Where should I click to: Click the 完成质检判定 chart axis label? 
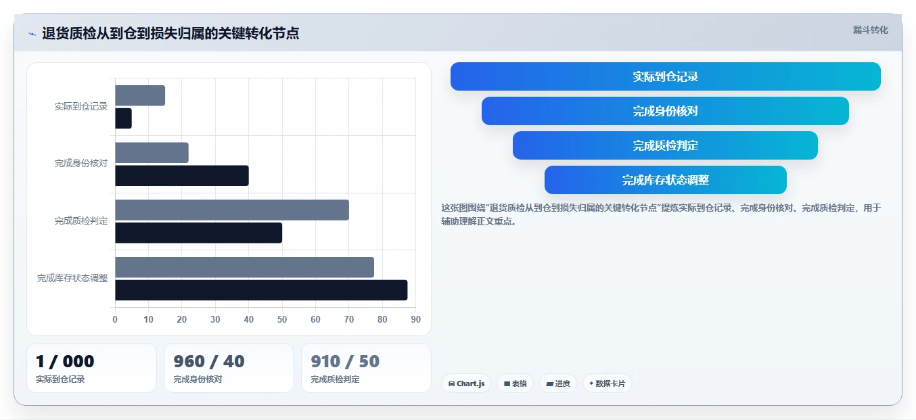coord(81,221)
